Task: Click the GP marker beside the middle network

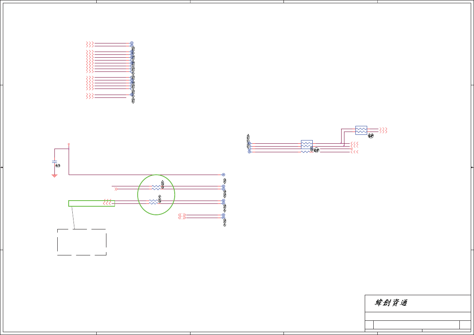Action: pos(316,150)
